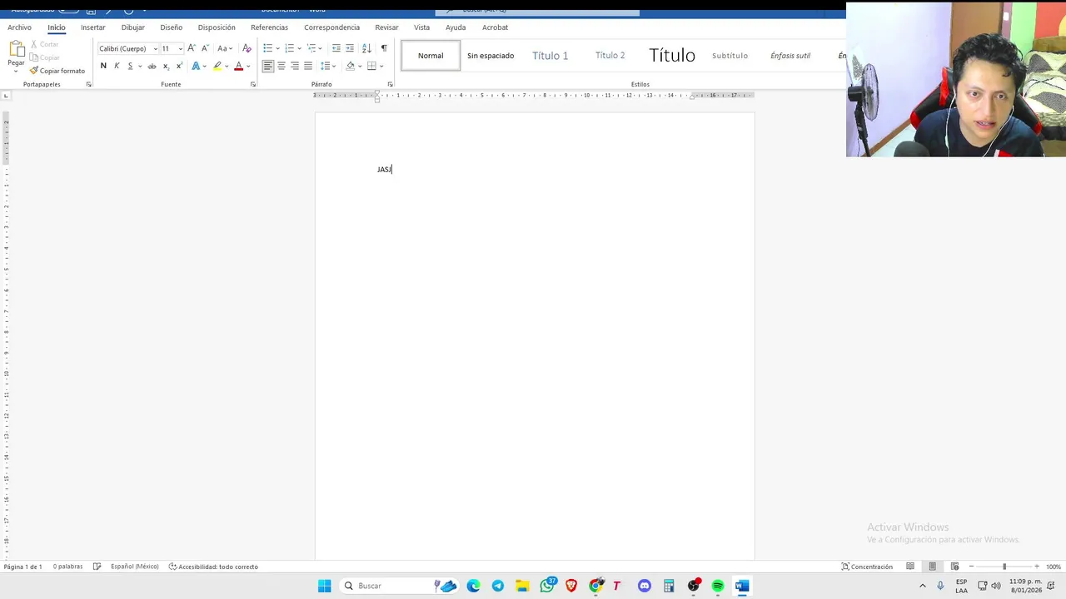This screenshot has width=1066, height=599.
Task: Click the 0 palabras word count
Action: point(67,567)
